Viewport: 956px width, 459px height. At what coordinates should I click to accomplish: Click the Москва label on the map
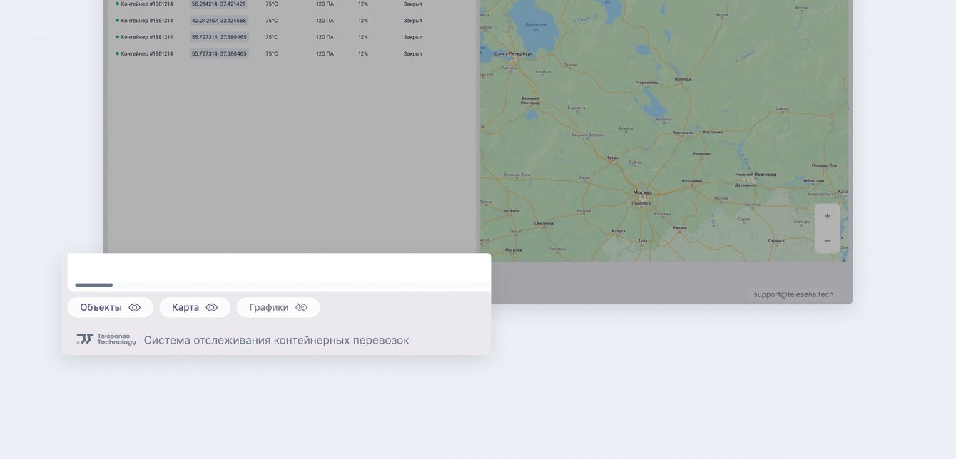[x=642, y=192]
